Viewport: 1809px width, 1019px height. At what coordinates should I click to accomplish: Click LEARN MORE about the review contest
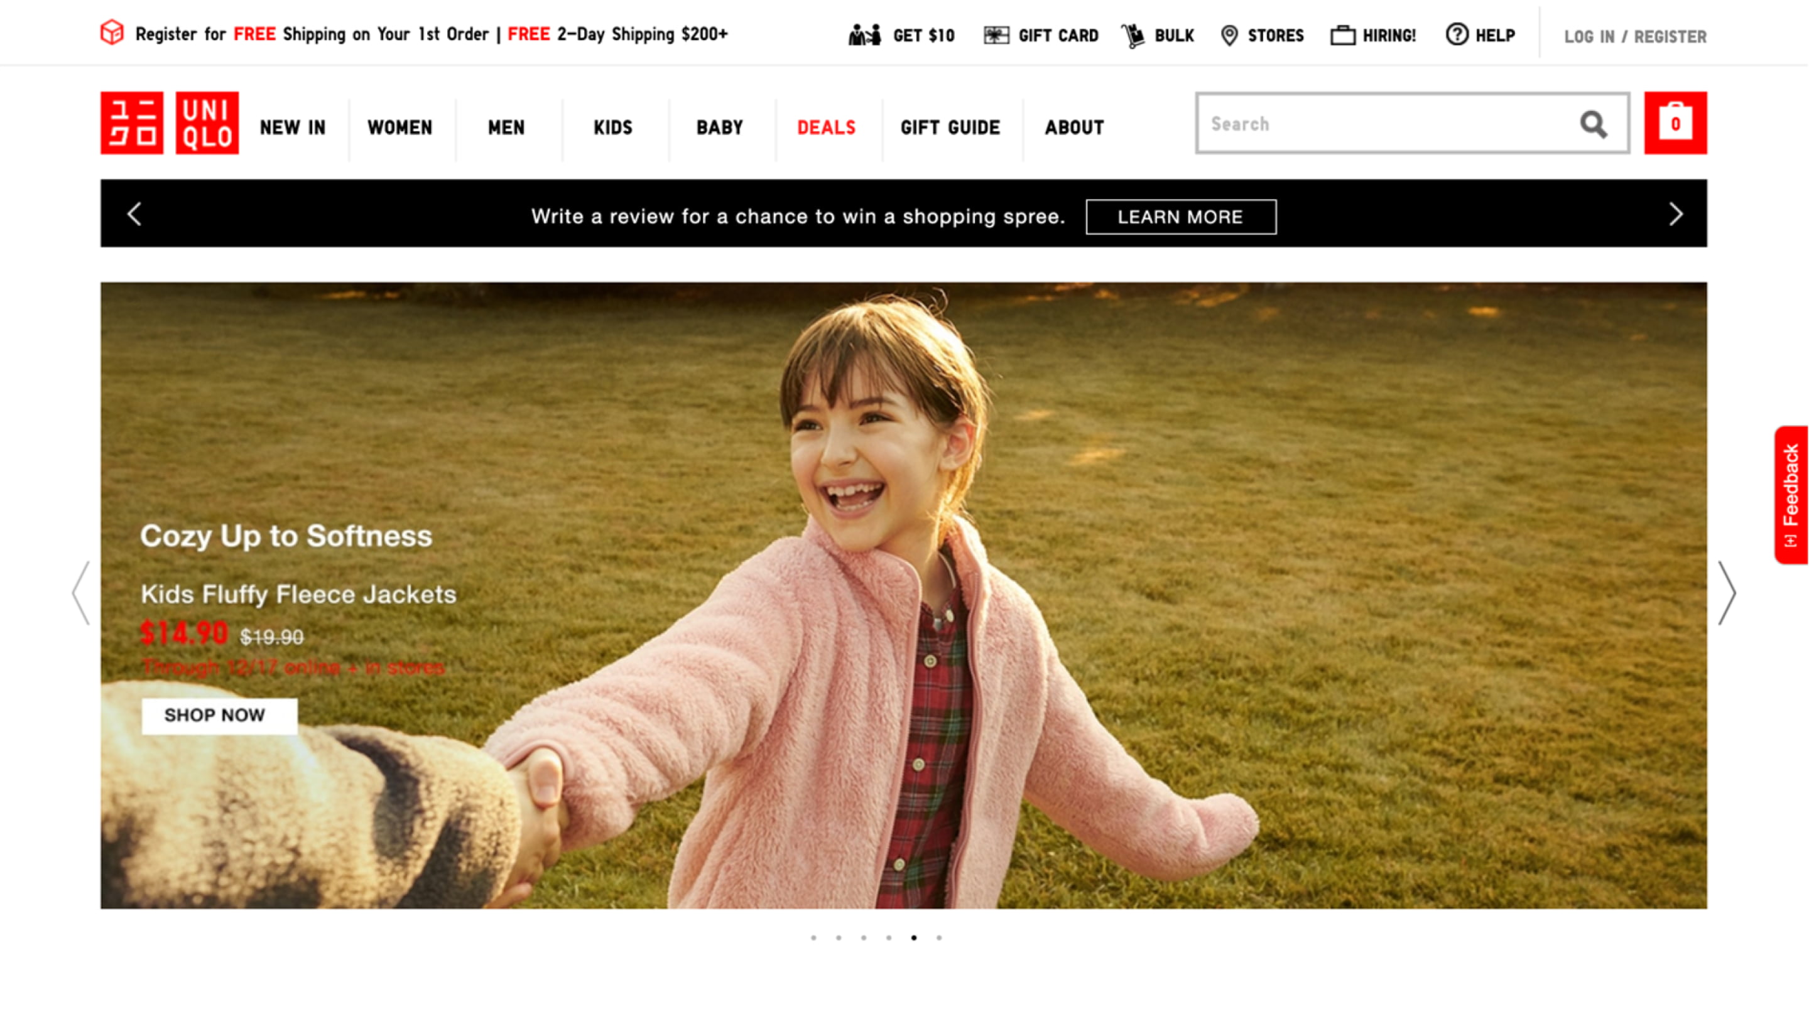tap(1181, 216)
